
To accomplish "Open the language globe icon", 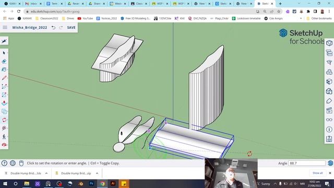I will pos(13,163).
